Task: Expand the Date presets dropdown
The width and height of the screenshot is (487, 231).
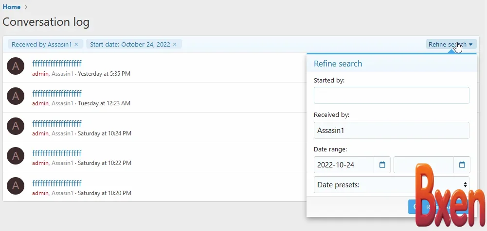Action: click(391, 184)
